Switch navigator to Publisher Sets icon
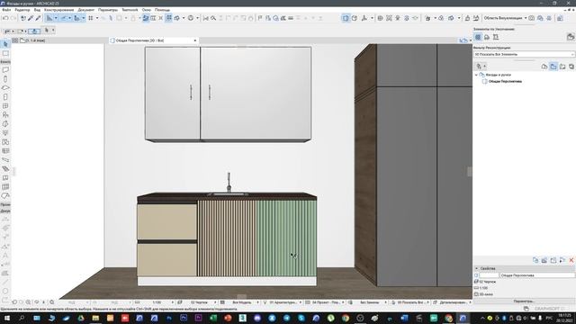The width and height of the screenshot is (576, 324). point(571,67)
